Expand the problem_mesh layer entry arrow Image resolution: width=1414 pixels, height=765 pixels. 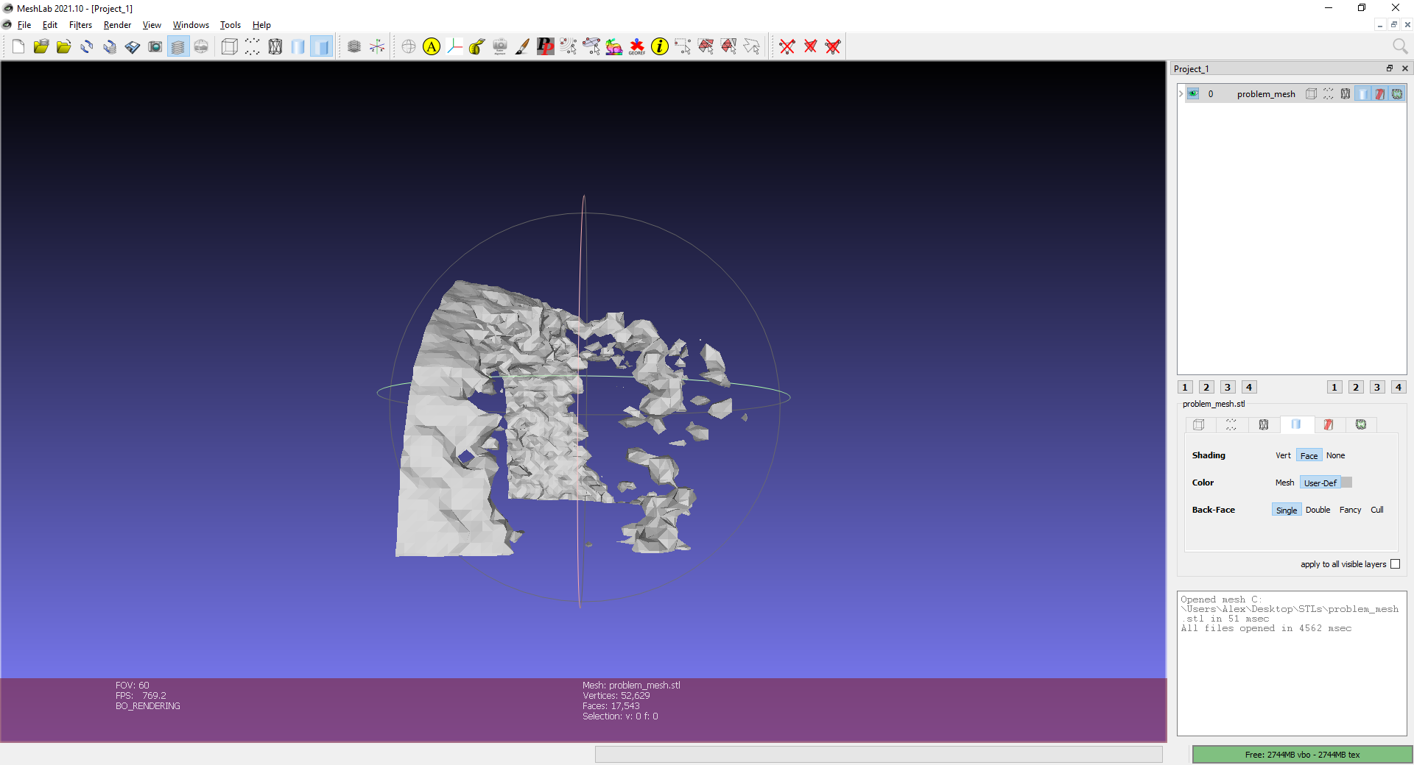(x=1180, y=93)
